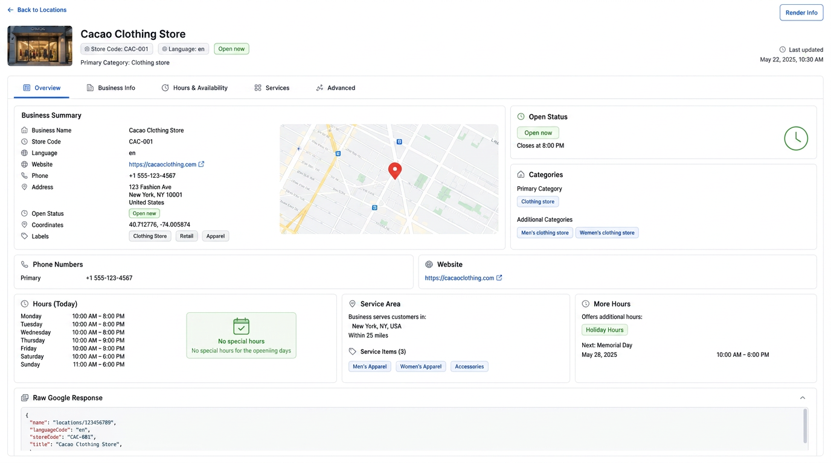
Task: Click the Thursday hours row
Action: point(72,341)
